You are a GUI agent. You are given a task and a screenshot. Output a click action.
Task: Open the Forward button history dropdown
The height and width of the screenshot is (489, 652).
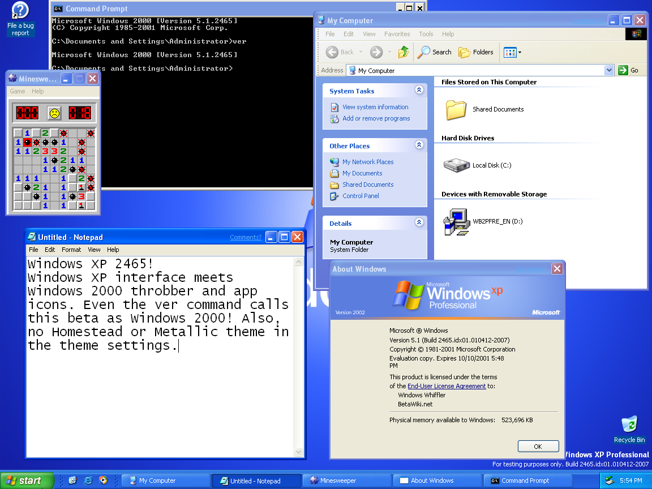tap(389, 52)
